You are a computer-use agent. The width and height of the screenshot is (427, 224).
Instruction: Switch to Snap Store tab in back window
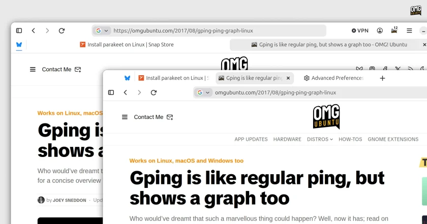127,45
